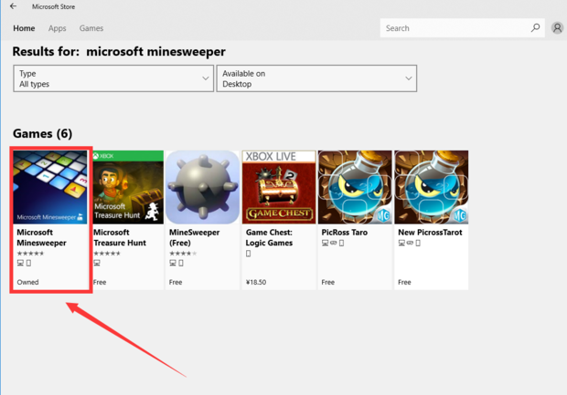
Task: Click the Free label under Treasure Hunt
Action: [100, 282]
